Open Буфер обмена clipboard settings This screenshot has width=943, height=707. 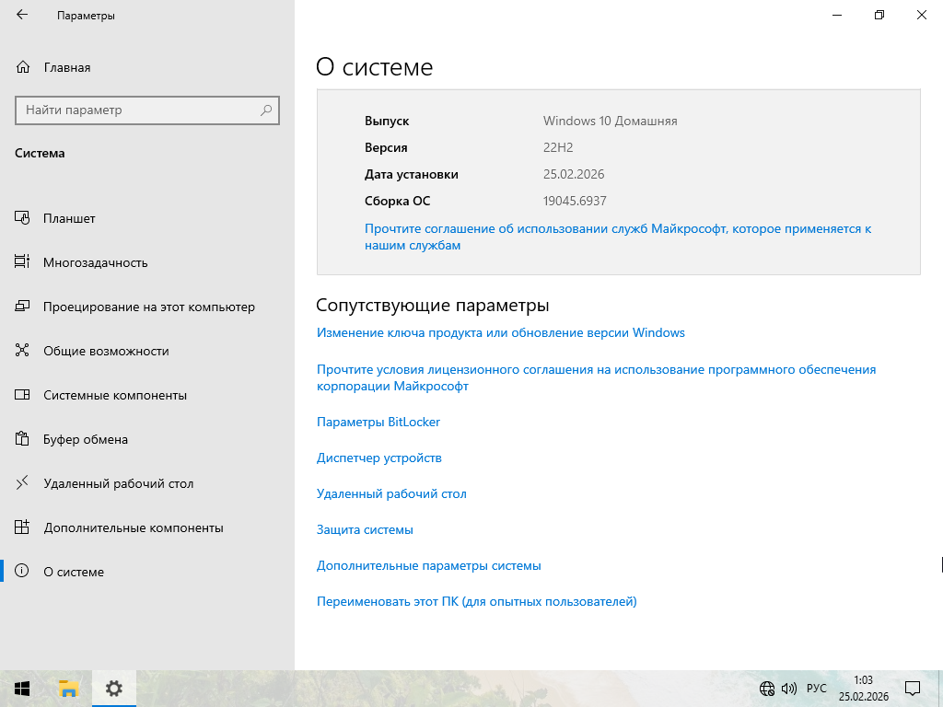86,439
